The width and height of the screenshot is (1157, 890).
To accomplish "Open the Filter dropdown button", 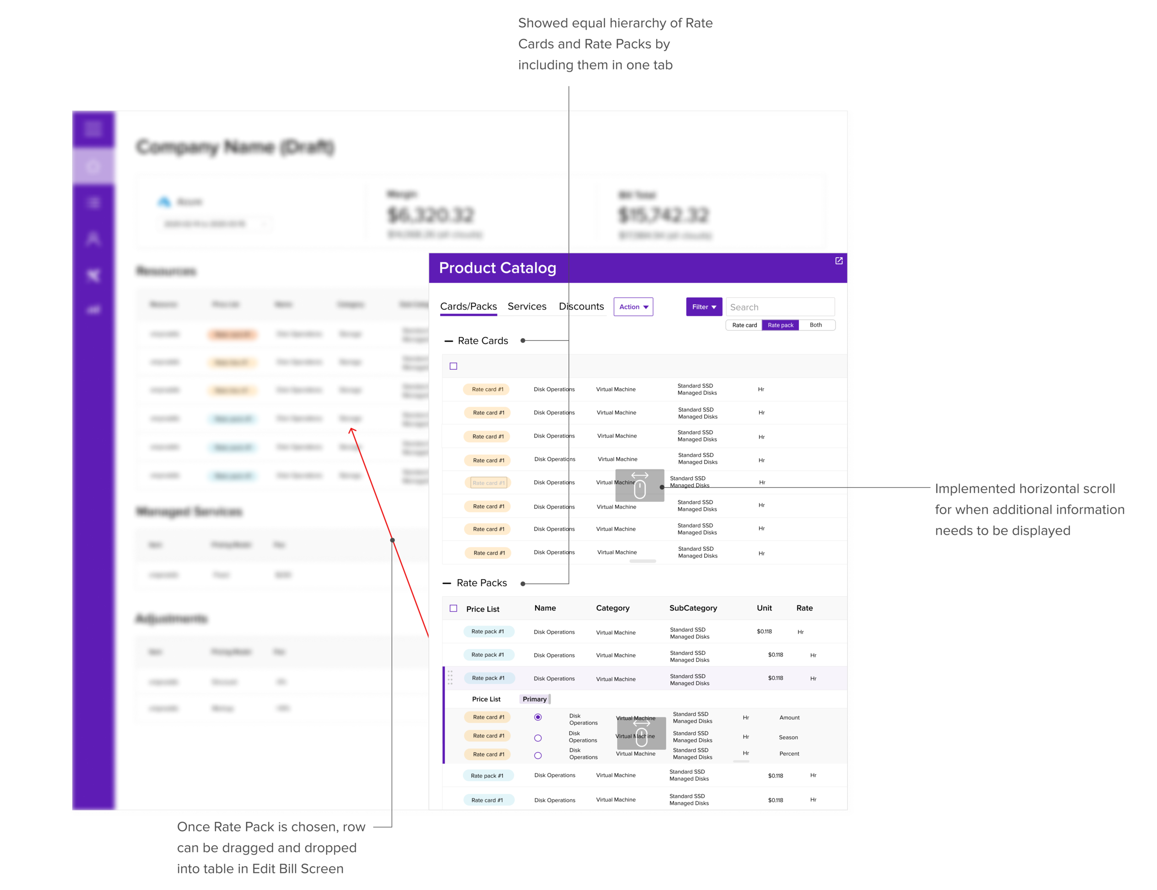I will coord(703,307).
